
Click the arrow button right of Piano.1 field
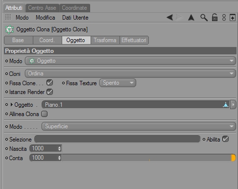[233, 105]
